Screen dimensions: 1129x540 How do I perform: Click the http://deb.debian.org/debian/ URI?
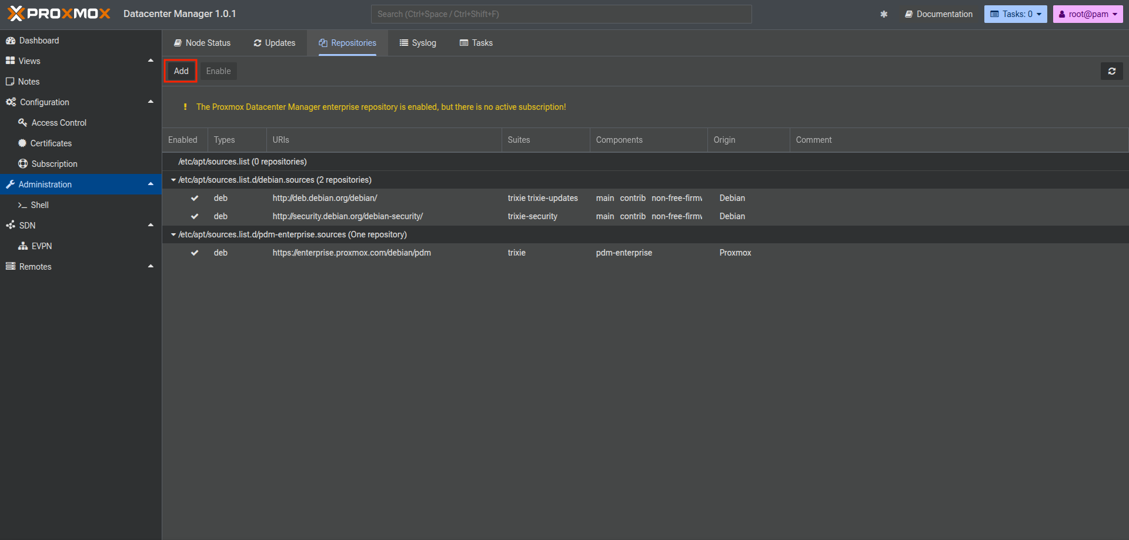(325, 199)
